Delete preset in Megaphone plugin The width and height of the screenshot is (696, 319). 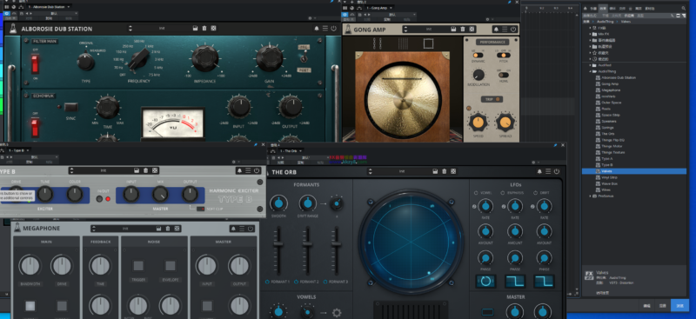pos(168,229)
